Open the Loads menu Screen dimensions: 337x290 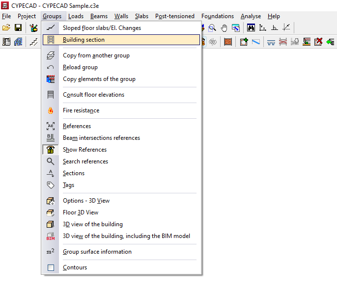tap(76, 16)
